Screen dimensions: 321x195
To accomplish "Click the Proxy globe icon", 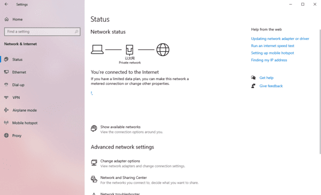I will (x=6, y=135).
